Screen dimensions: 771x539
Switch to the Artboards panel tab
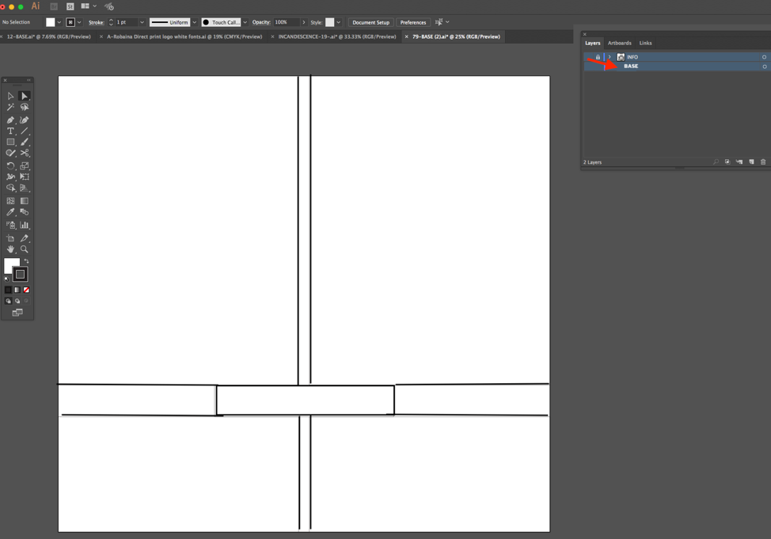pos(619,43)
